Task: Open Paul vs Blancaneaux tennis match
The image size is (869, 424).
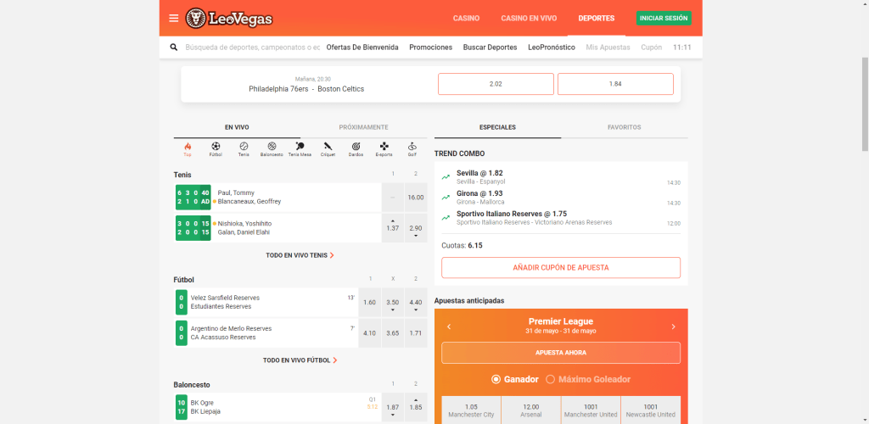Action: [x=278, y=197]
